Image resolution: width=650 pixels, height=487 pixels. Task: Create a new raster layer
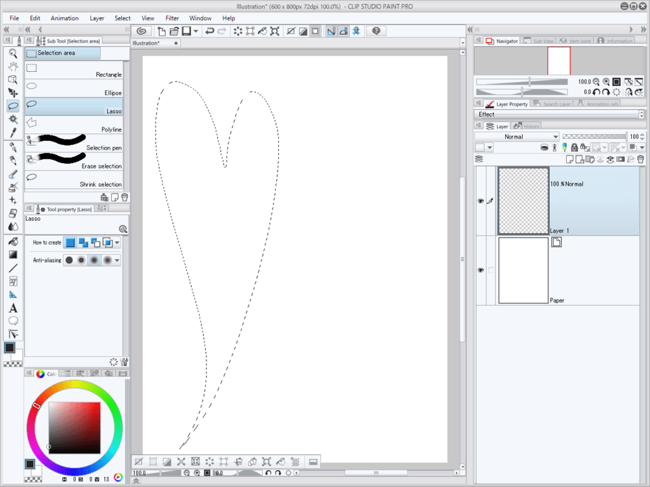pyautogui.click(x=569, y=160)
